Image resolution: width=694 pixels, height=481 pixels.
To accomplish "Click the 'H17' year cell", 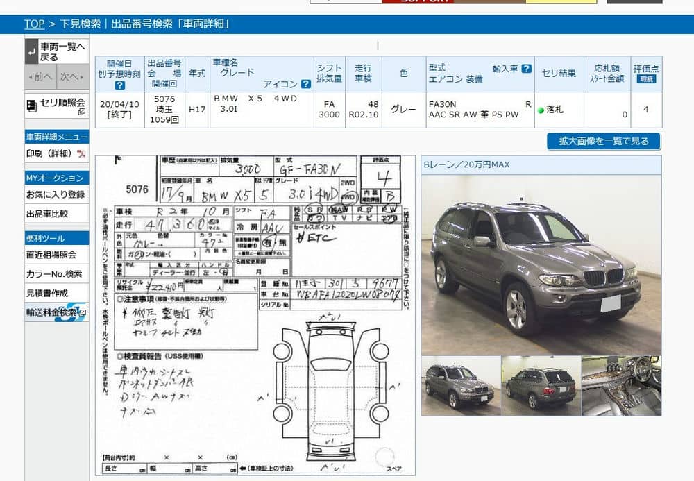I will (197, 109).
